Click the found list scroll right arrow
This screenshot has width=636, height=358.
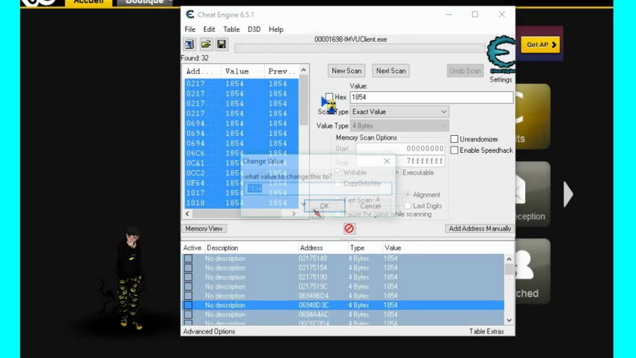(x=294, y=214)
